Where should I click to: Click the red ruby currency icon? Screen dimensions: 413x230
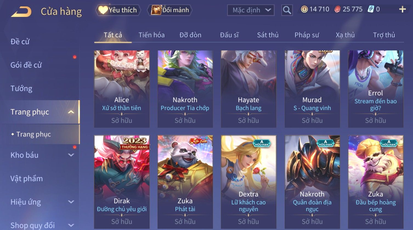click(x=337, y=9)
